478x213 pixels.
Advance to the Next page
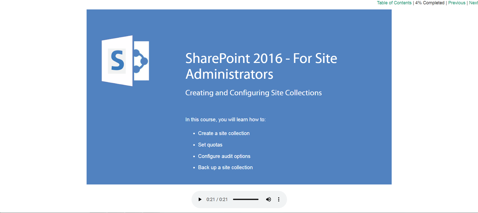tap(473, 3)
